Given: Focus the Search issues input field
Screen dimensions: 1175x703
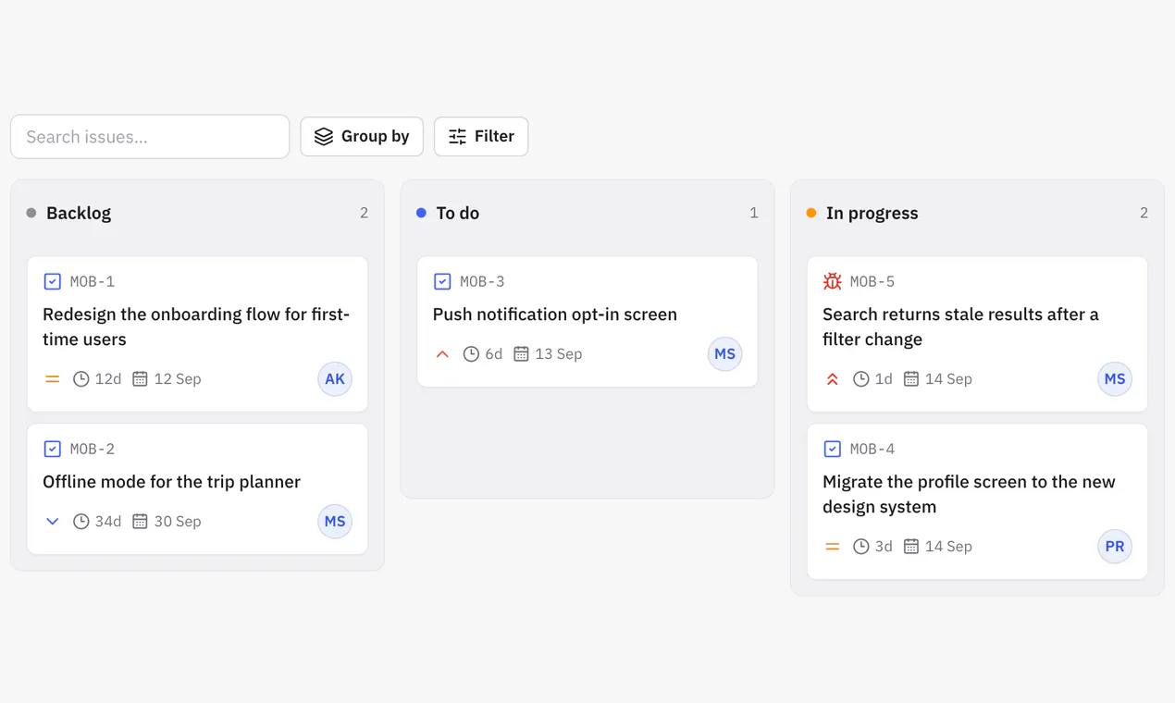Looking at the screenshot, I should 150,137.
